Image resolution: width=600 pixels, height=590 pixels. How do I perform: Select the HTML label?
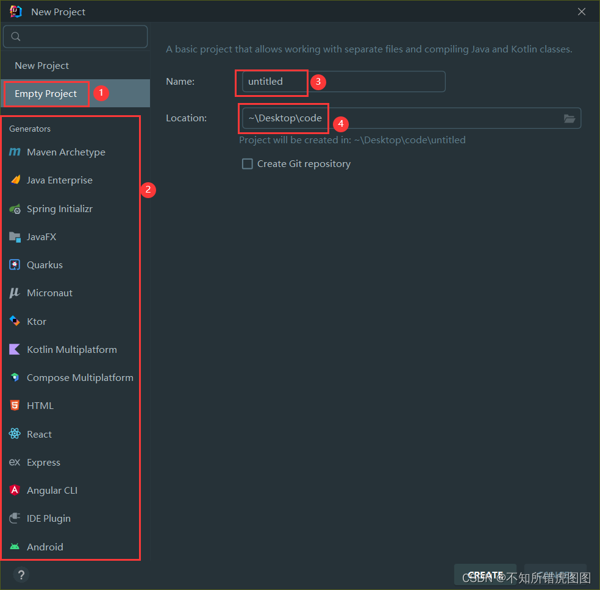pyautogui.click(x=40, y=405)
